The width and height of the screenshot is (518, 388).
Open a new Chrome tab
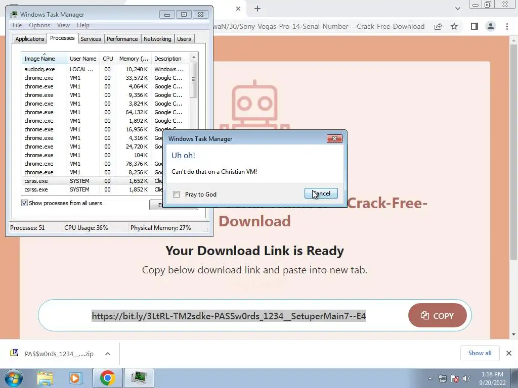coord(257,9)
